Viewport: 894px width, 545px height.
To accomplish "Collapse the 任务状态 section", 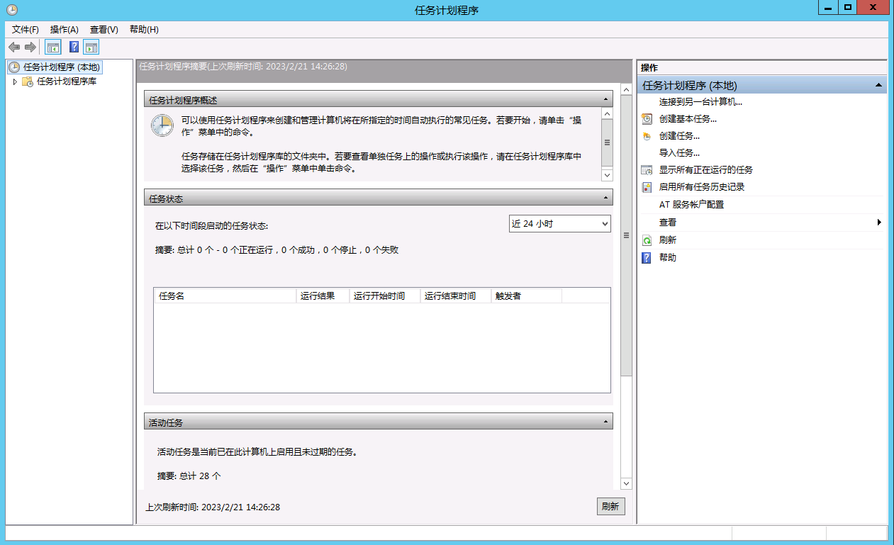I will point(605,198).
